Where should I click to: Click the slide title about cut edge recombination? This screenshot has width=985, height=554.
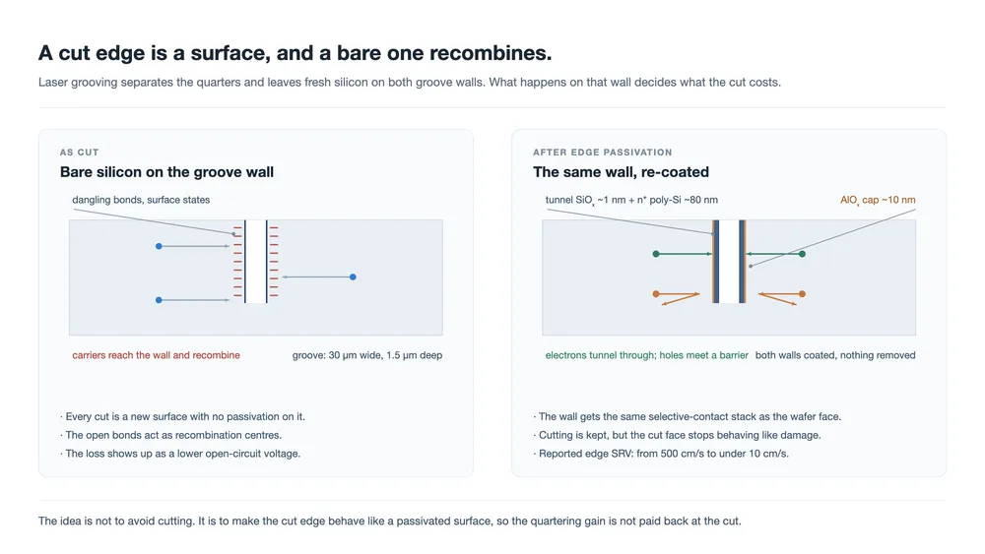pyautogui.click(x=295, y=53)
